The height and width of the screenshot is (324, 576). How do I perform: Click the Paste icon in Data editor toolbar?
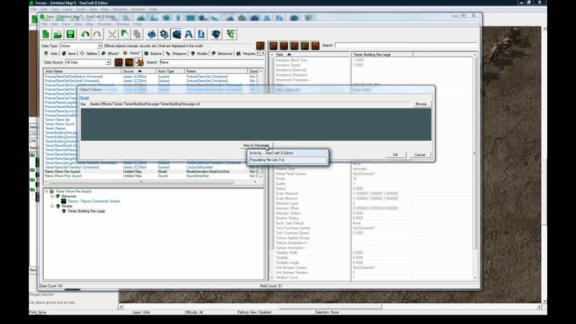tap(136, 34)
